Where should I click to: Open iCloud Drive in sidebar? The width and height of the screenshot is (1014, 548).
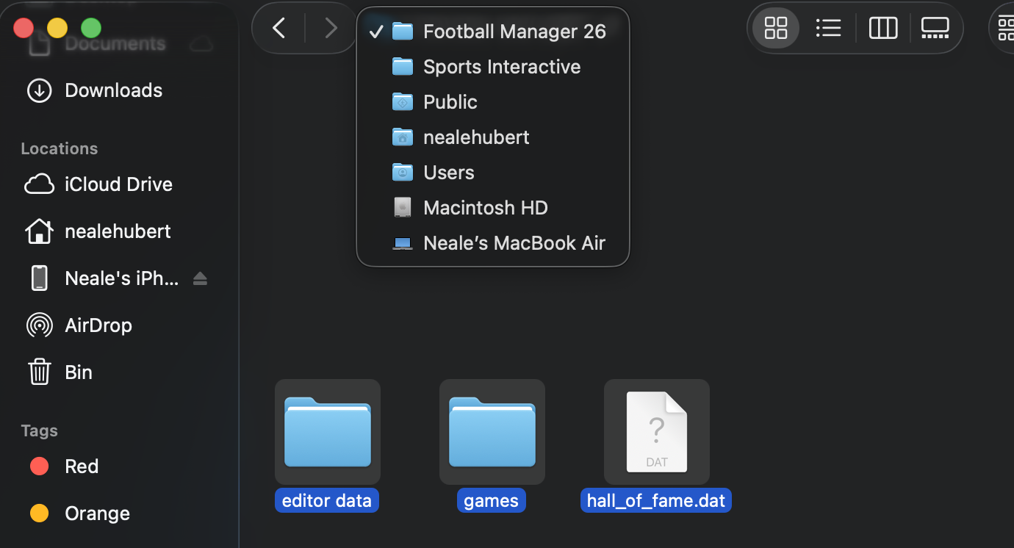(118, 184)
